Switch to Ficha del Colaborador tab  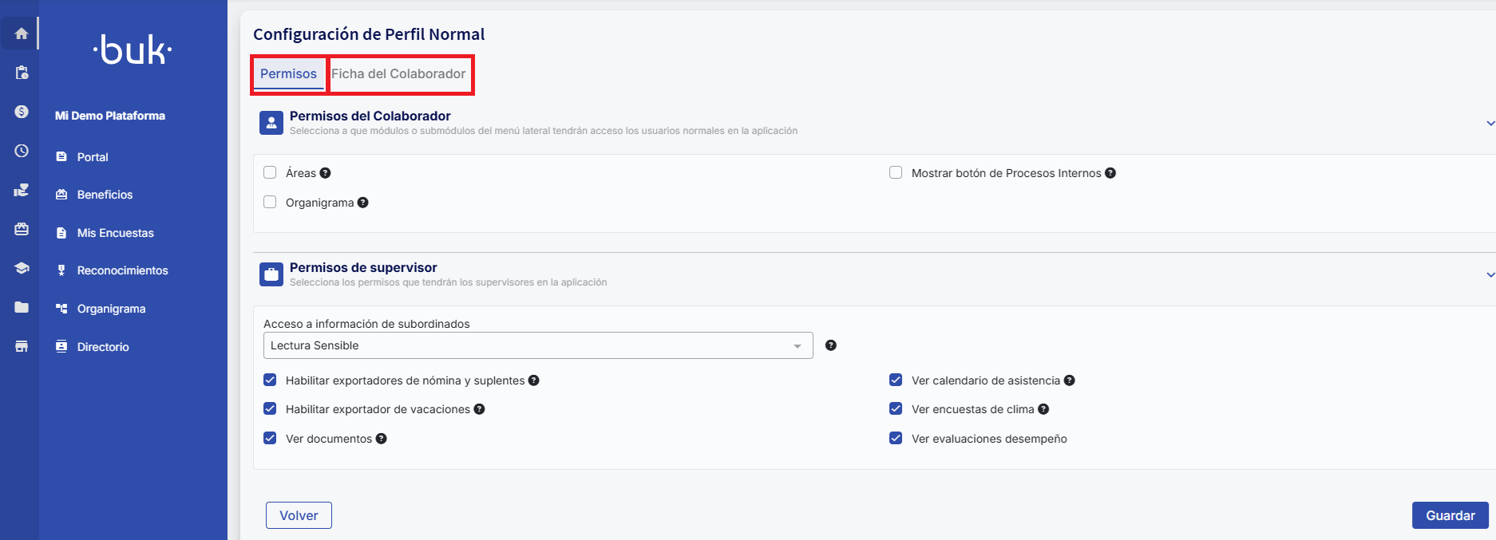(x=398, y=74)
